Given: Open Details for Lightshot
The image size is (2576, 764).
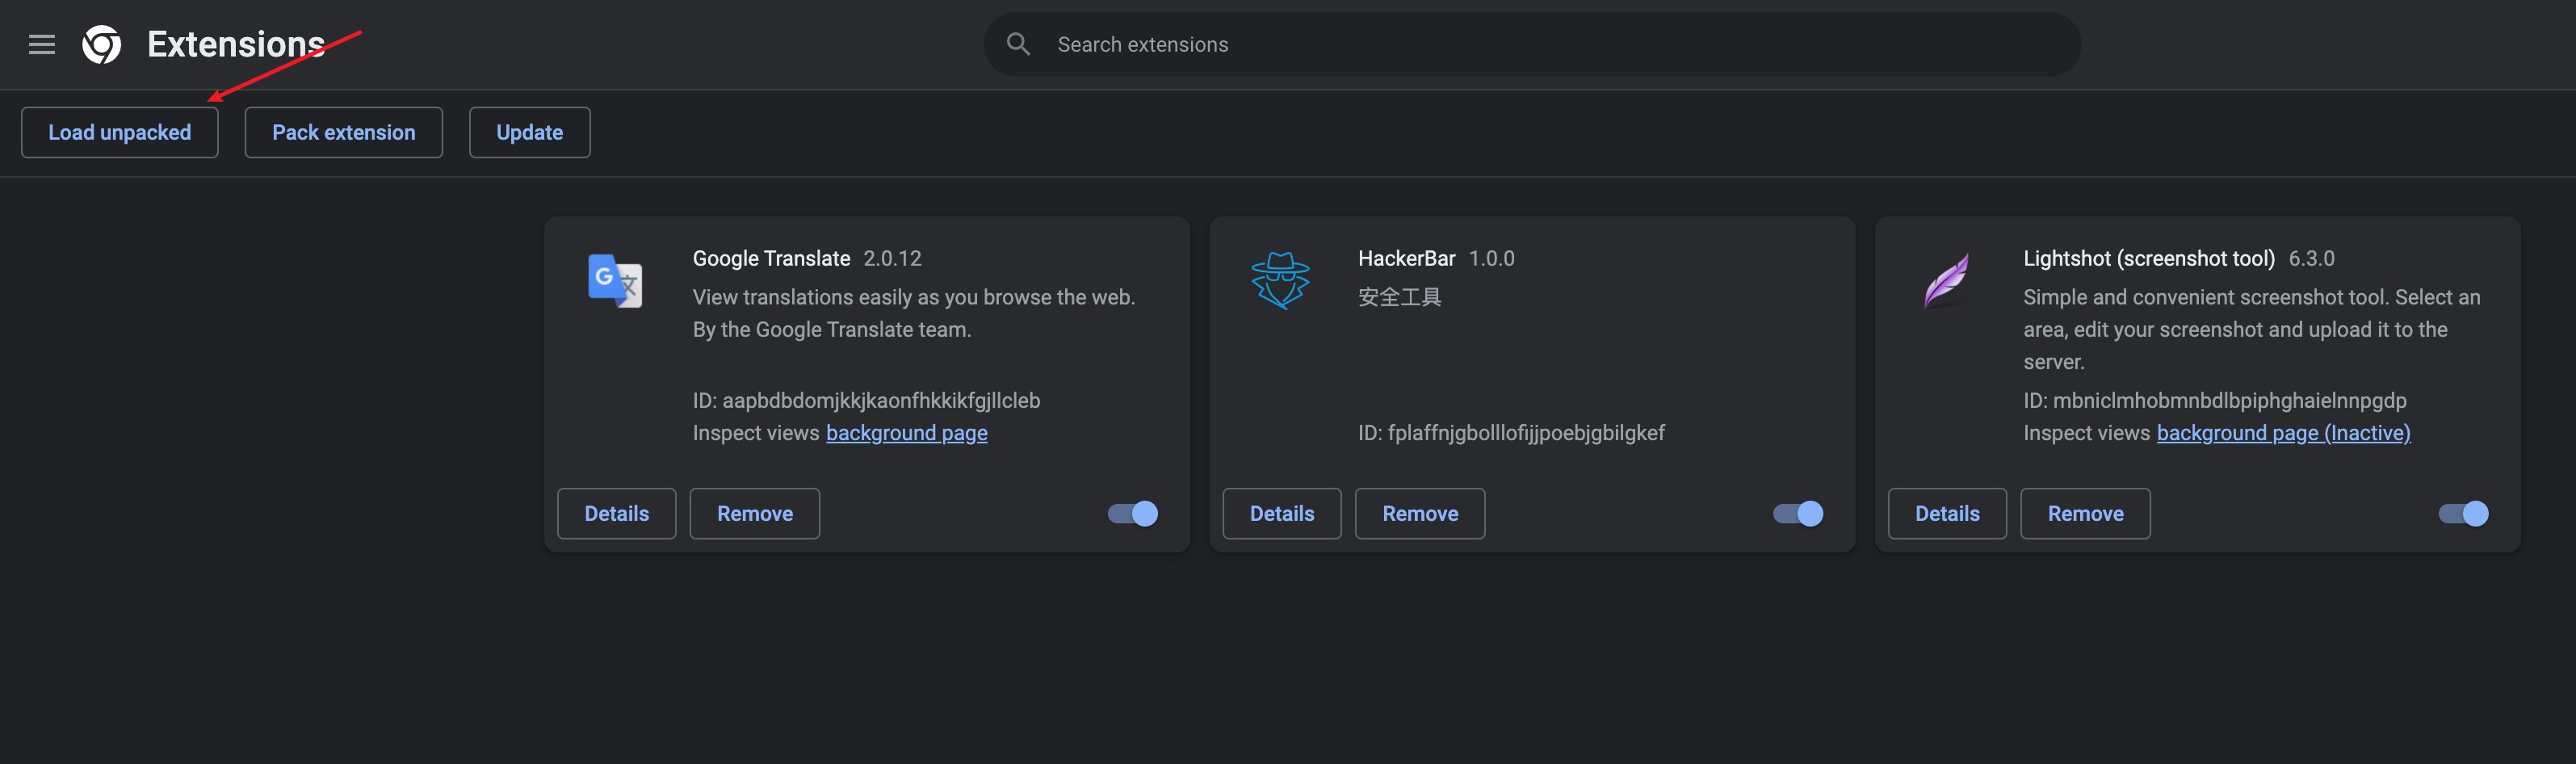Looking at the screenshot, I should tap(1947, 514).
